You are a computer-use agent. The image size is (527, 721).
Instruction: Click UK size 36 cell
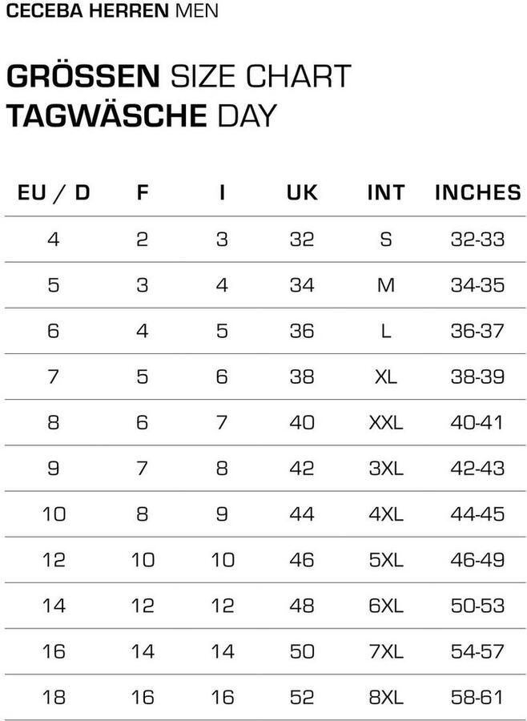click(x=302, y=331)
